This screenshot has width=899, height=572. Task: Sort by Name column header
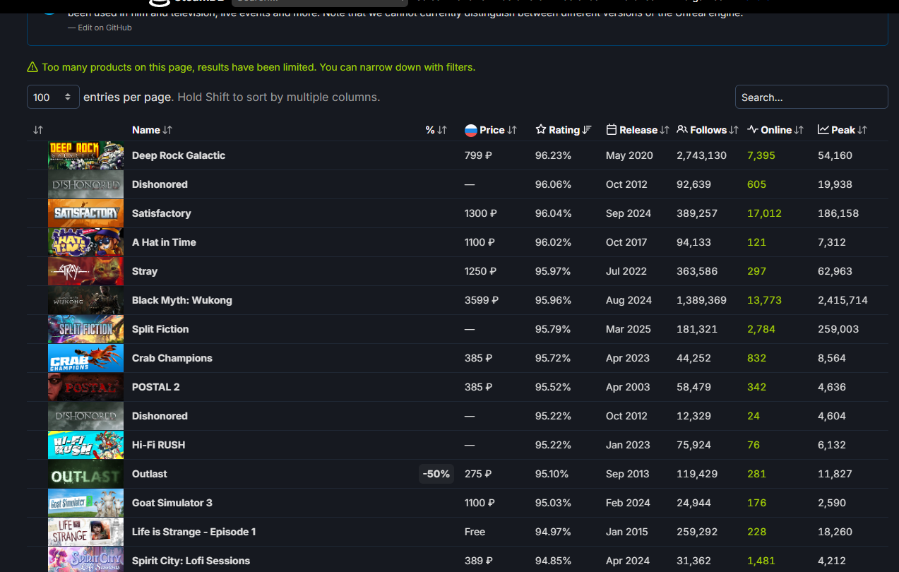152,130
